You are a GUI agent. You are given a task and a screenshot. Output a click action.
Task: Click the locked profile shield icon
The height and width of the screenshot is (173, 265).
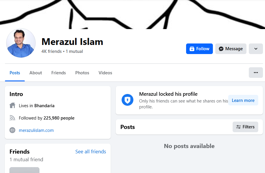click(127, 100)
